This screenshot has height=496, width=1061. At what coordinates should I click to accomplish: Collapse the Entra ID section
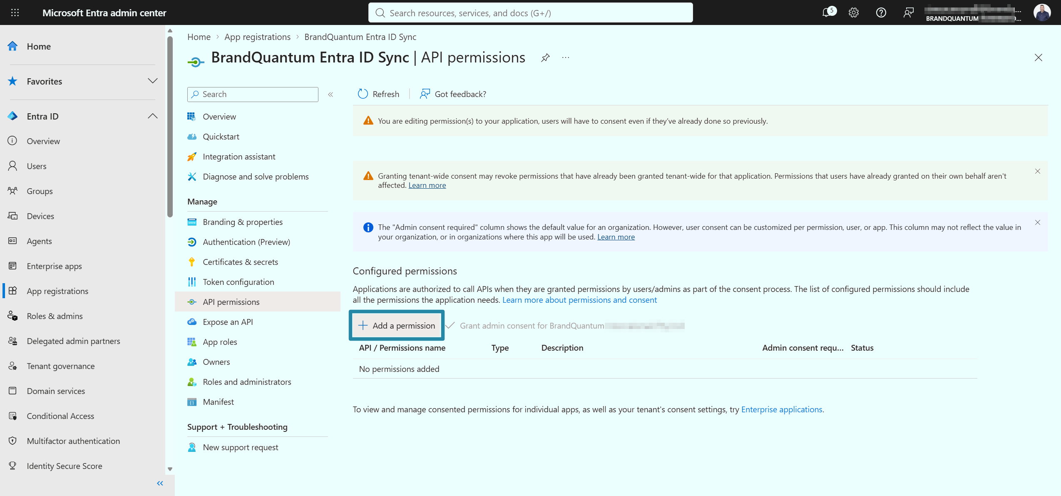pos(153,116)
